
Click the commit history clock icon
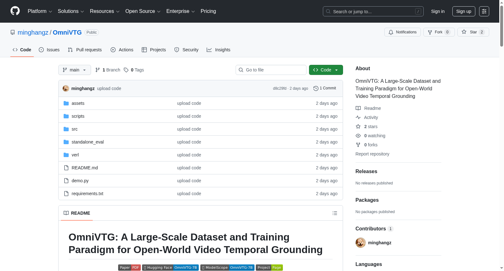tap(316, 88)
